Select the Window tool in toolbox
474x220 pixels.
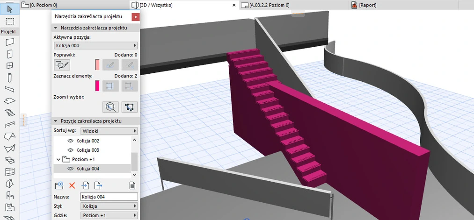(x=10, y=65)
